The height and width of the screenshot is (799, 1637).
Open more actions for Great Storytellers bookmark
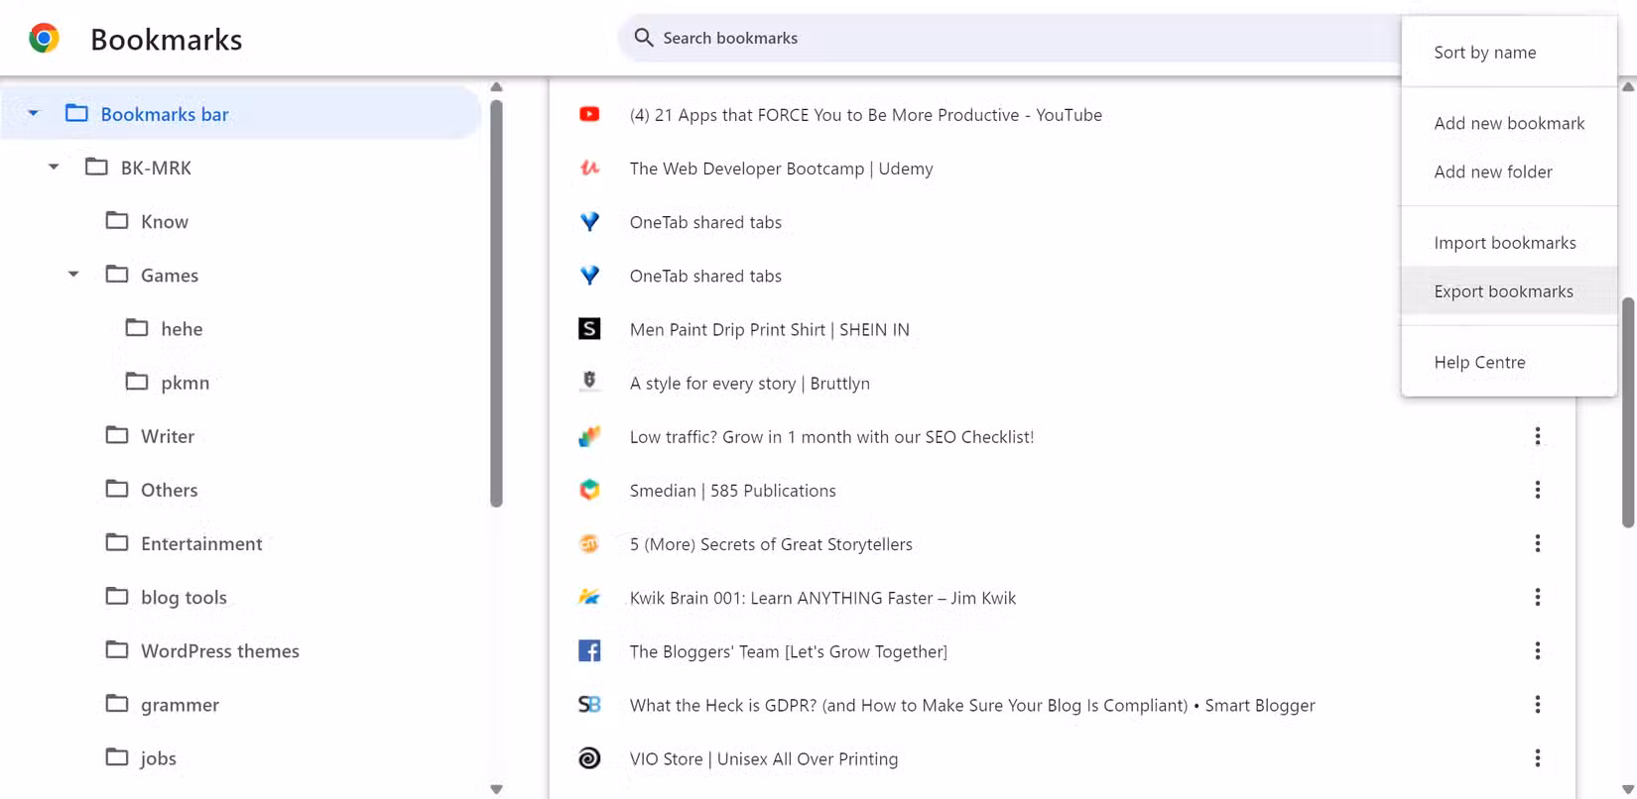click(x=1538, y=543)
